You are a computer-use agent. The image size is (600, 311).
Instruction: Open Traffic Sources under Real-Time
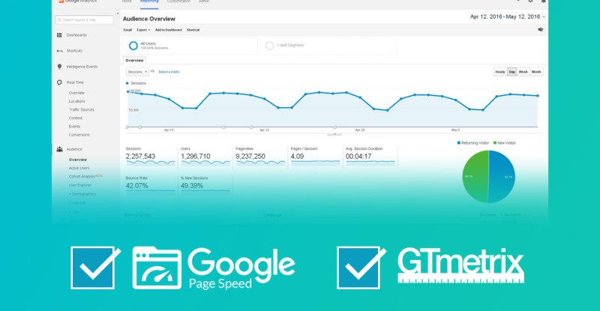82,110
